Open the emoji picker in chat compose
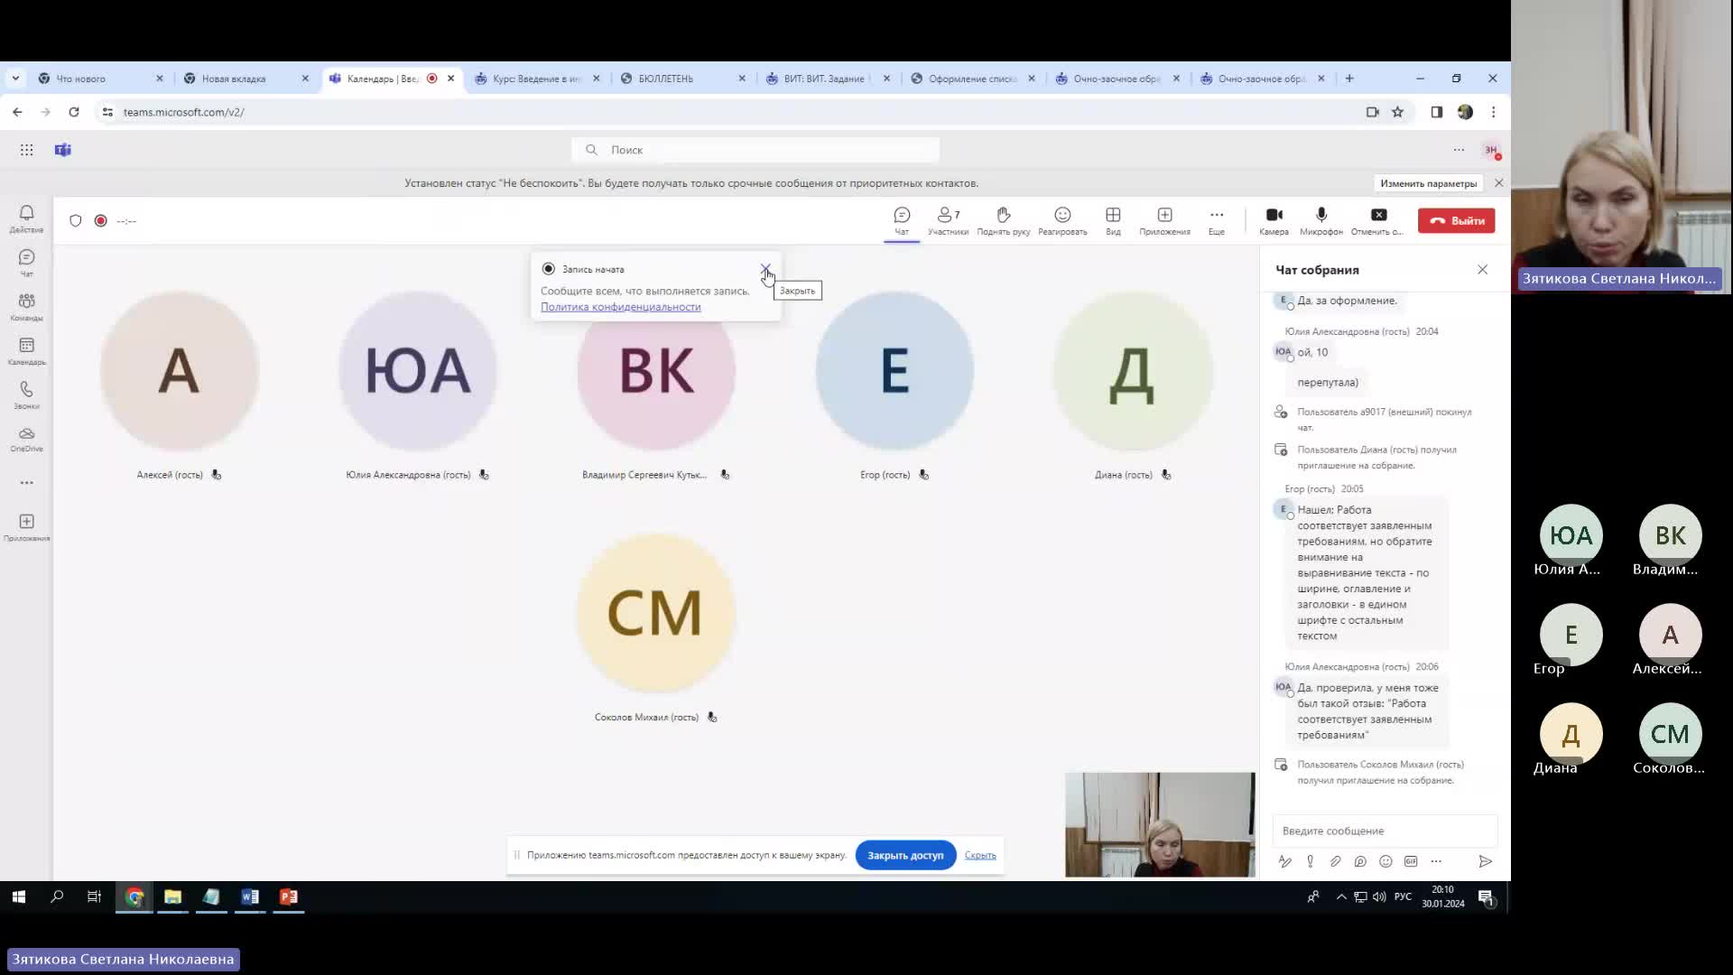This screenshot has height=975, width=1733. click(x=1385, y=861)
